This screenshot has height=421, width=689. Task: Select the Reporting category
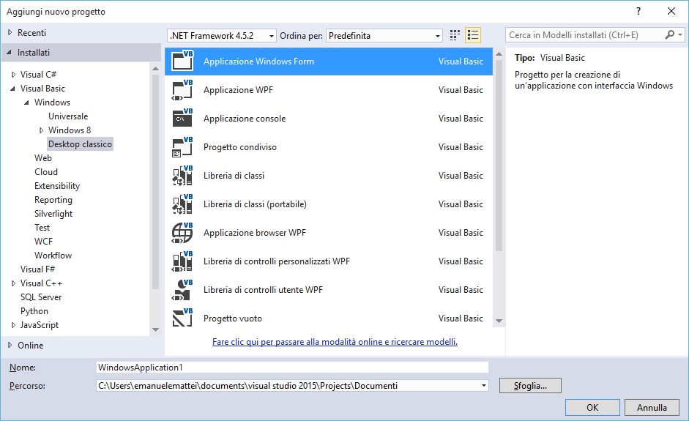(x=53, y=200)
